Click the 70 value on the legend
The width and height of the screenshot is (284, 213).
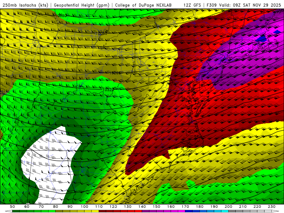(x=41, y=207)
